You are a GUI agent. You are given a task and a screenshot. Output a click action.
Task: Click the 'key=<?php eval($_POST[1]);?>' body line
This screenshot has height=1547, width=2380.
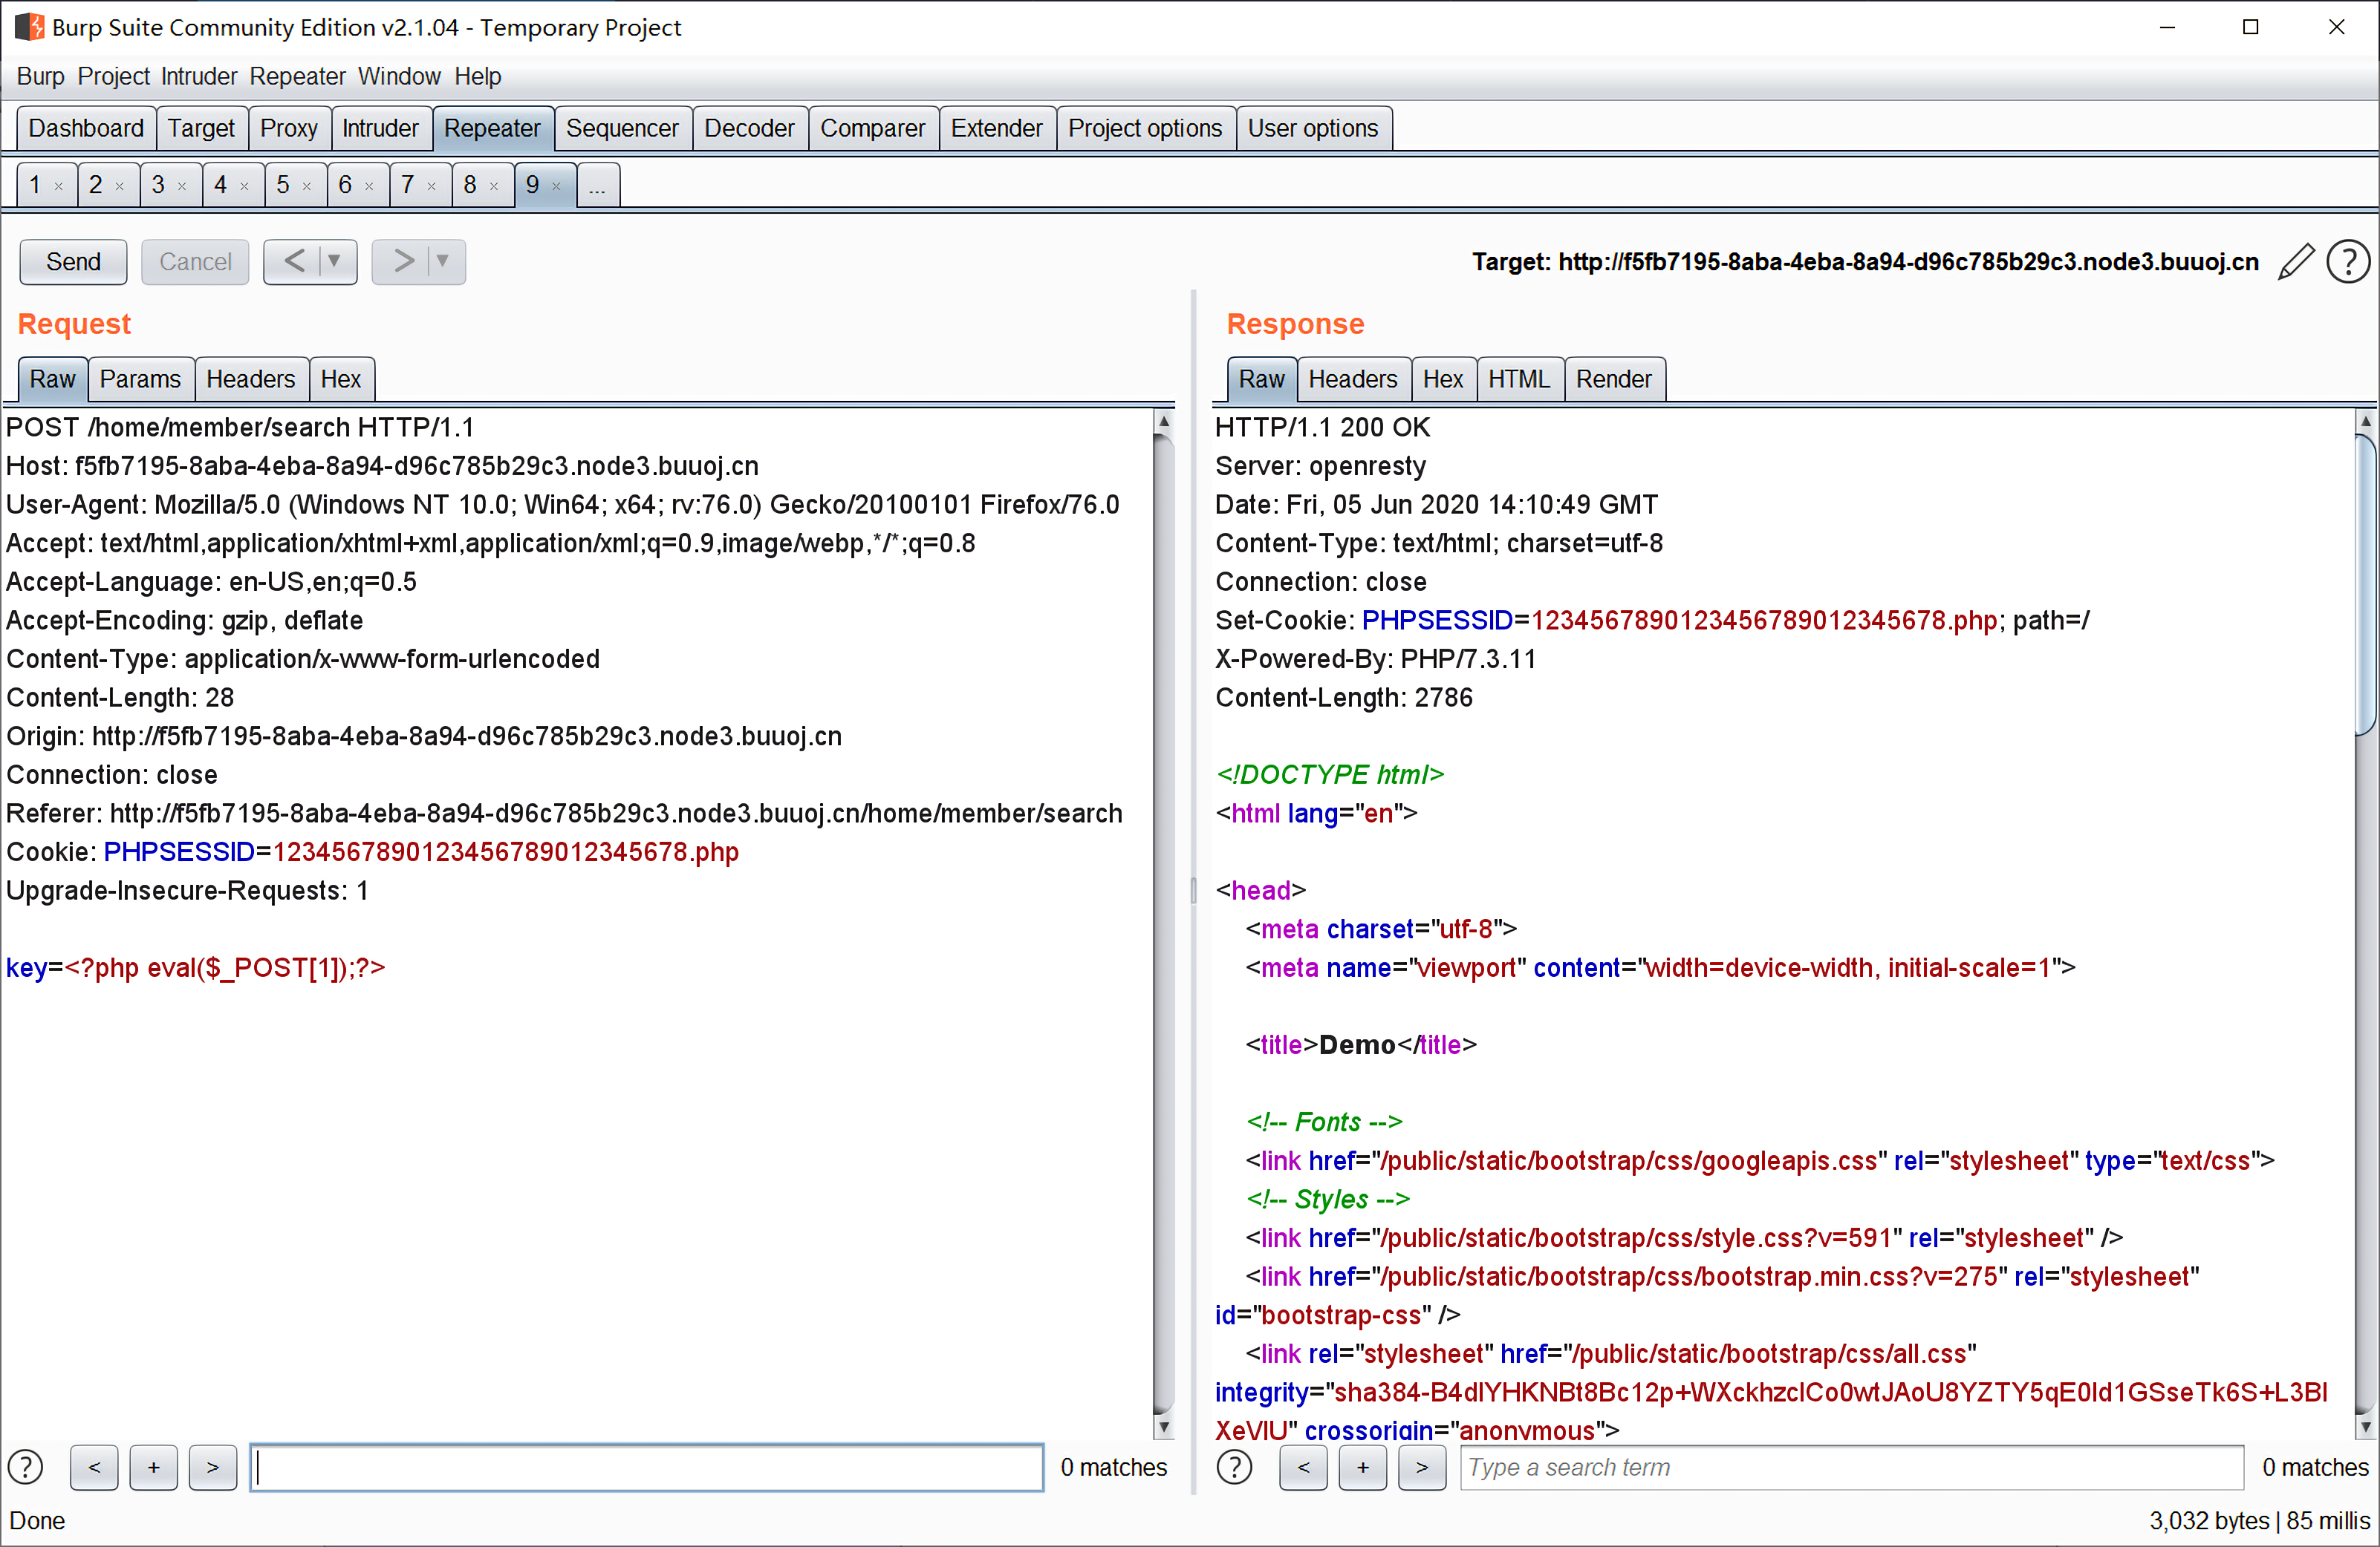(196, 967)
